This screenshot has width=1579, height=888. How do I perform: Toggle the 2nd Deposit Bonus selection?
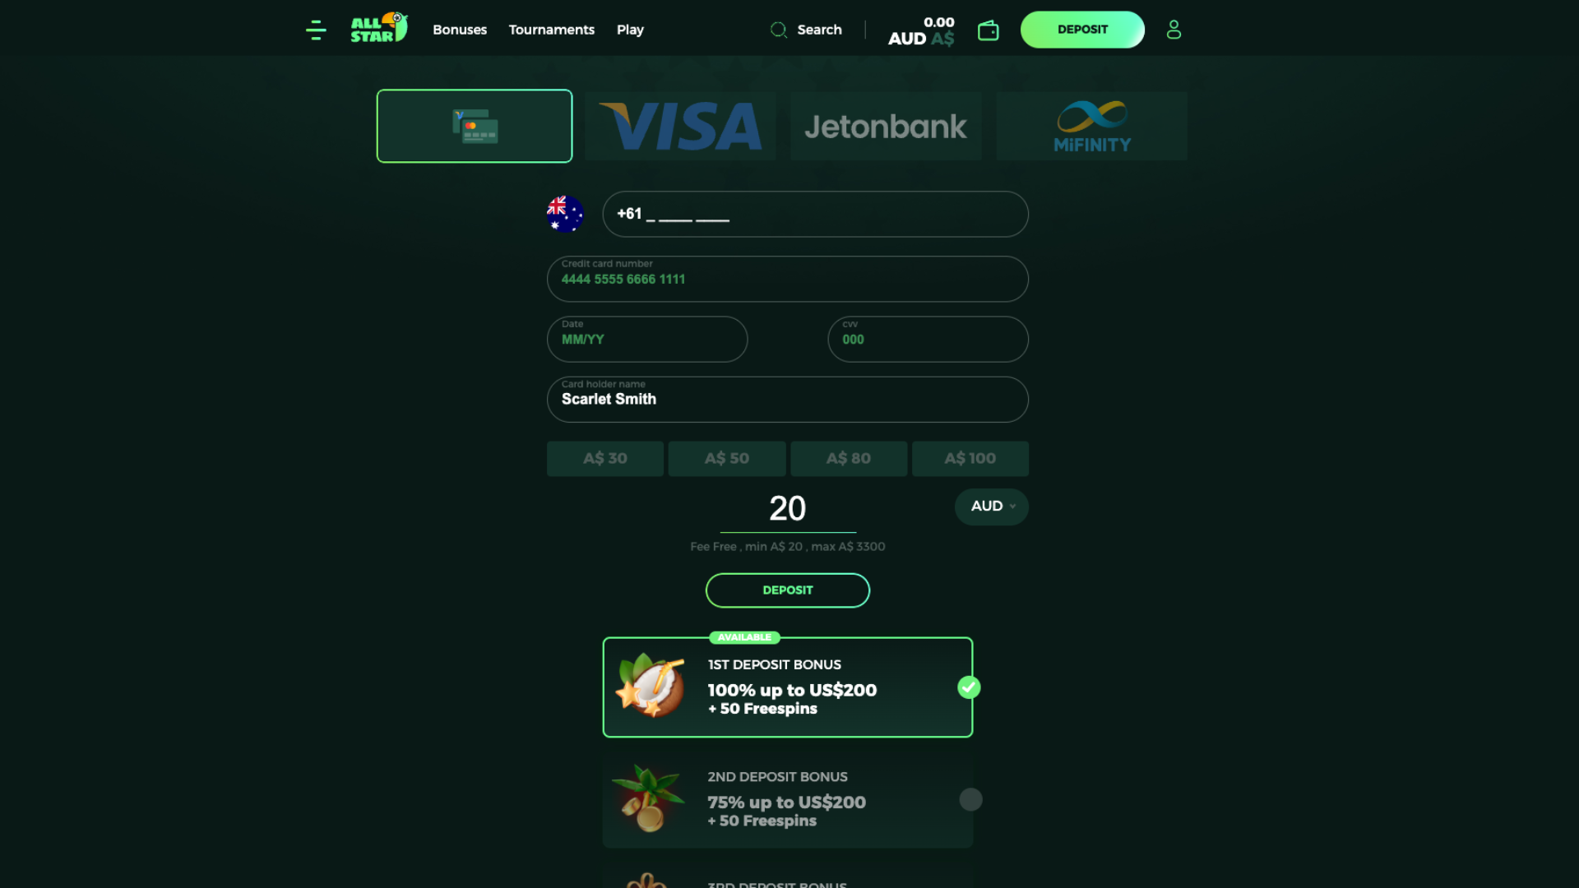969,799
